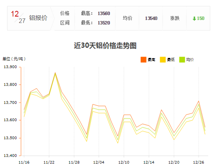214x167 pixels.
Task: Click the yellow 最低 legend swatch
Action: tap(163, 60)
